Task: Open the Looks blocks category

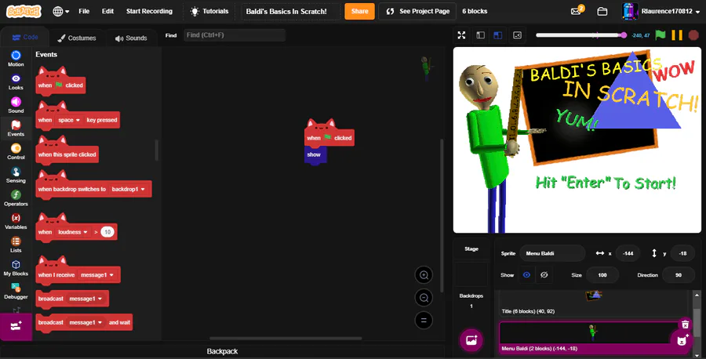Action: pos(16,82)
